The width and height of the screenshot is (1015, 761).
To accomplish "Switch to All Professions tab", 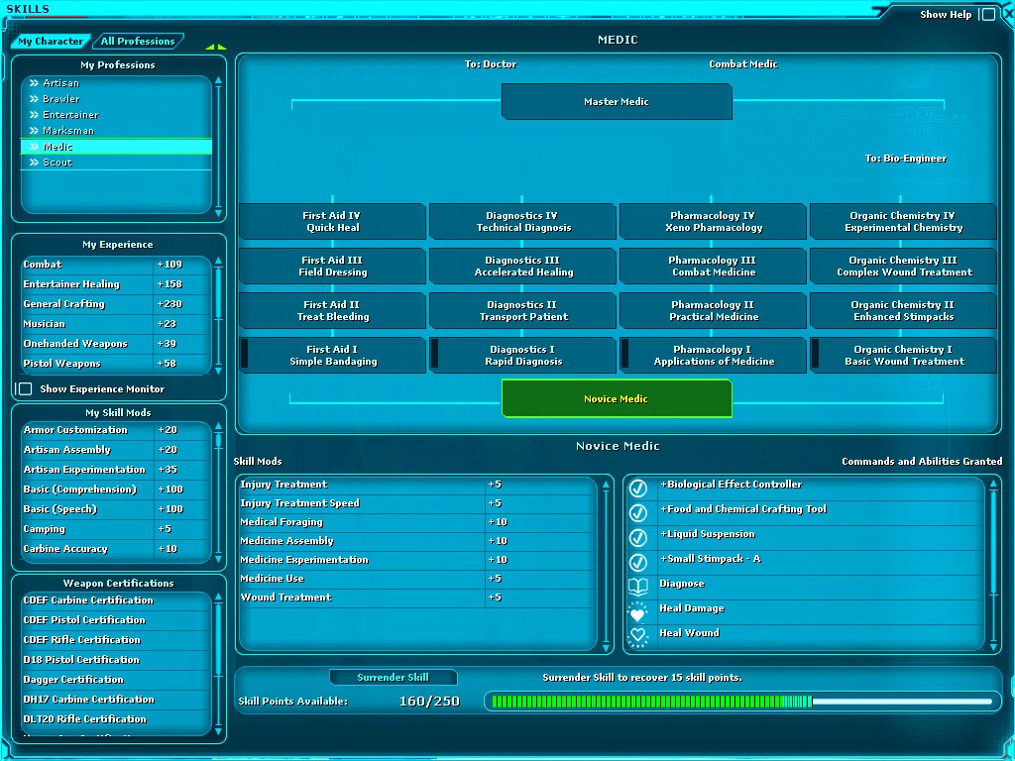I will point(138,42).
